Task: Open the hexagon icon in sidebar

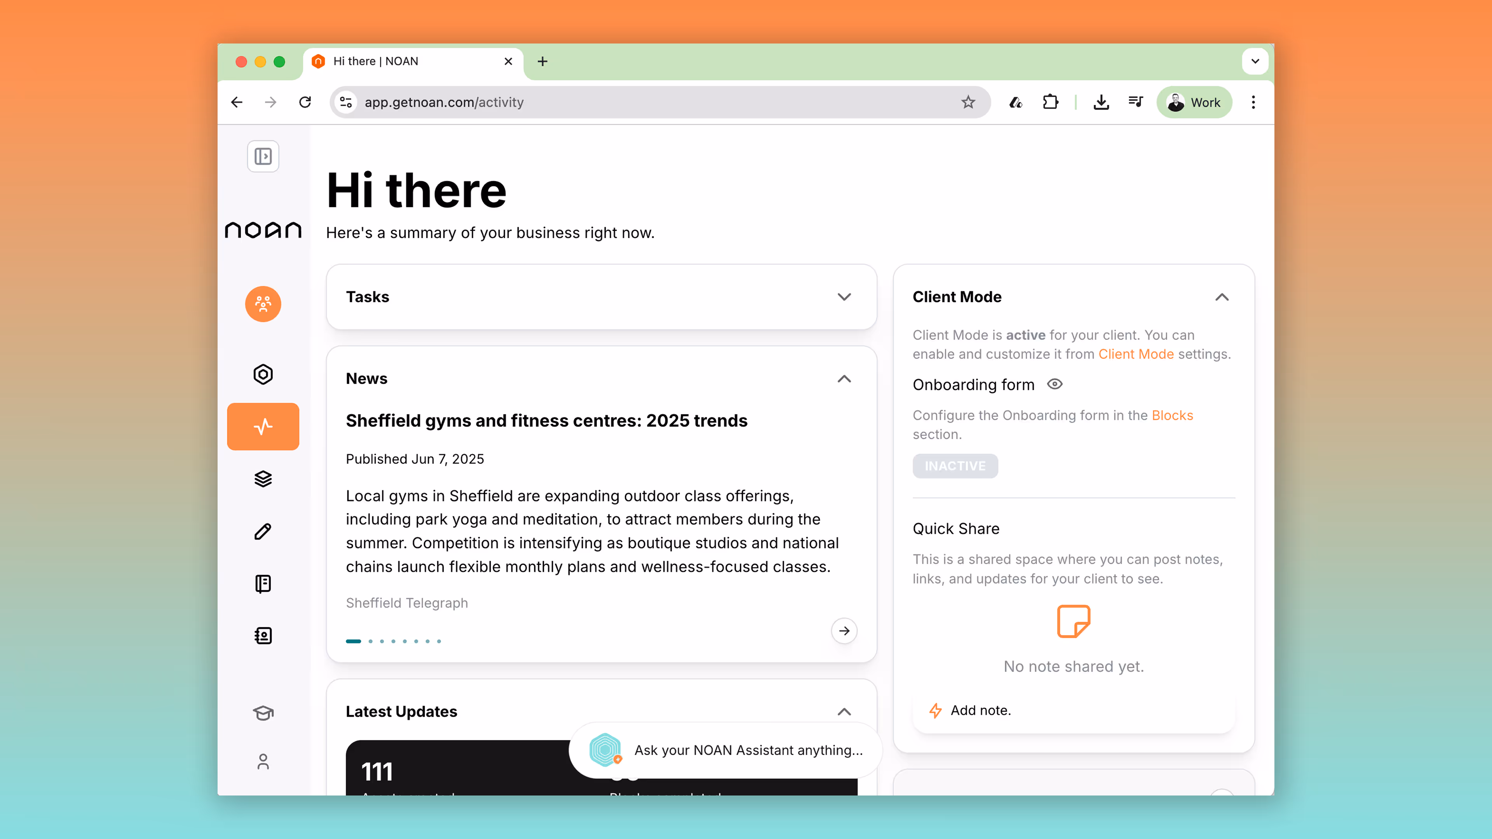Action: click(263, 374)
